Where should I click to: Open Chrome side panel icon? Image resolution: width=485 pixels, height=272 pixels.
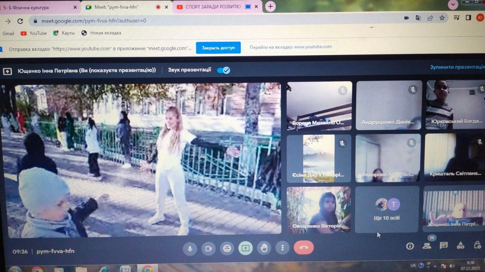click(468, 17)
